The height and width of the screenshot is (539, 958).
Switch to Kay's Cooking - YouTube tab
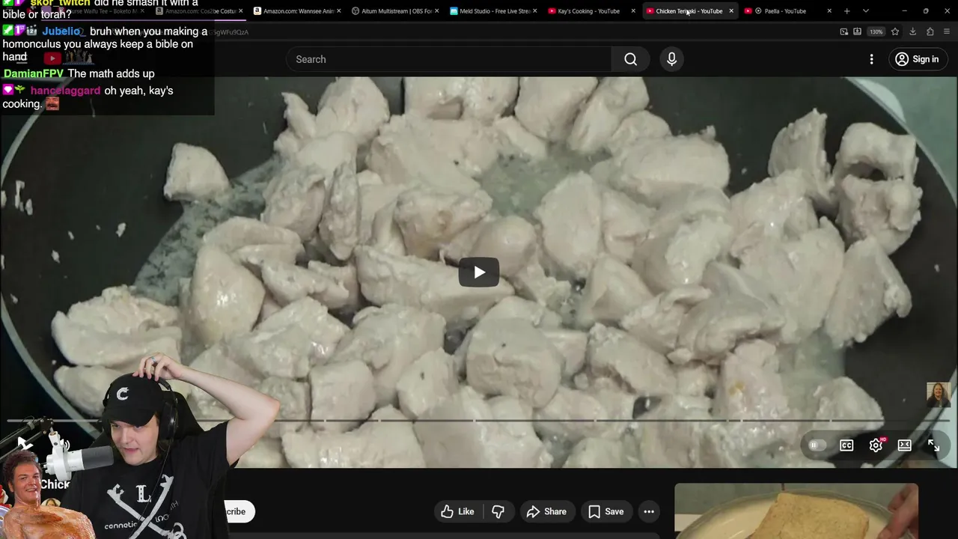(x=589, y=11)
